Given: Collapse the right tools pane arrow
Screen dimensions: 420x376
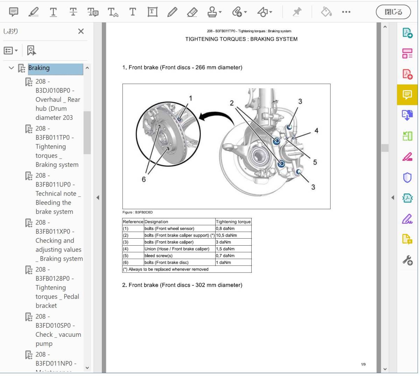Looking at the screenshot, I should (x=393, y=198).
